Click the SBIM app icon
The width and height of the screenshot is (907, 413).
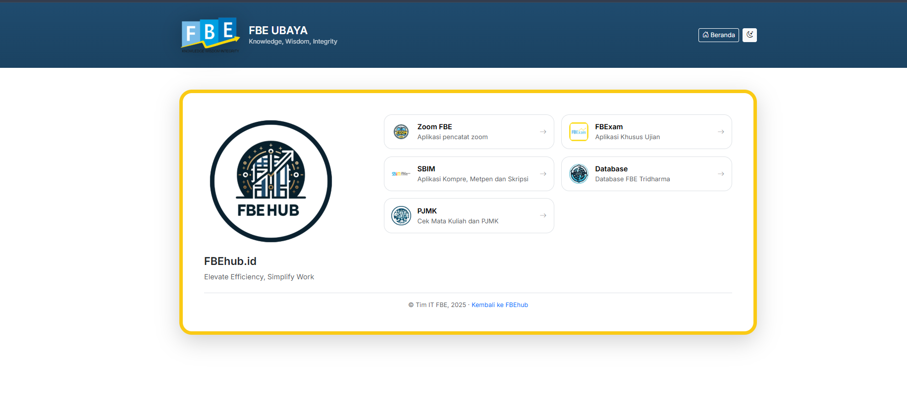(x=401, y=174)
